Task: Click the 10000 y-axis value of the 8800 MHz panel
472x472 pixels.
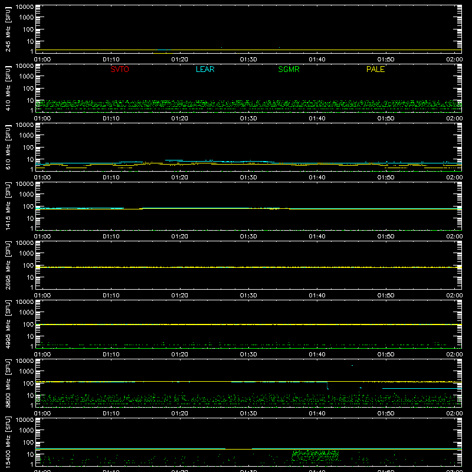Action: 25,361
